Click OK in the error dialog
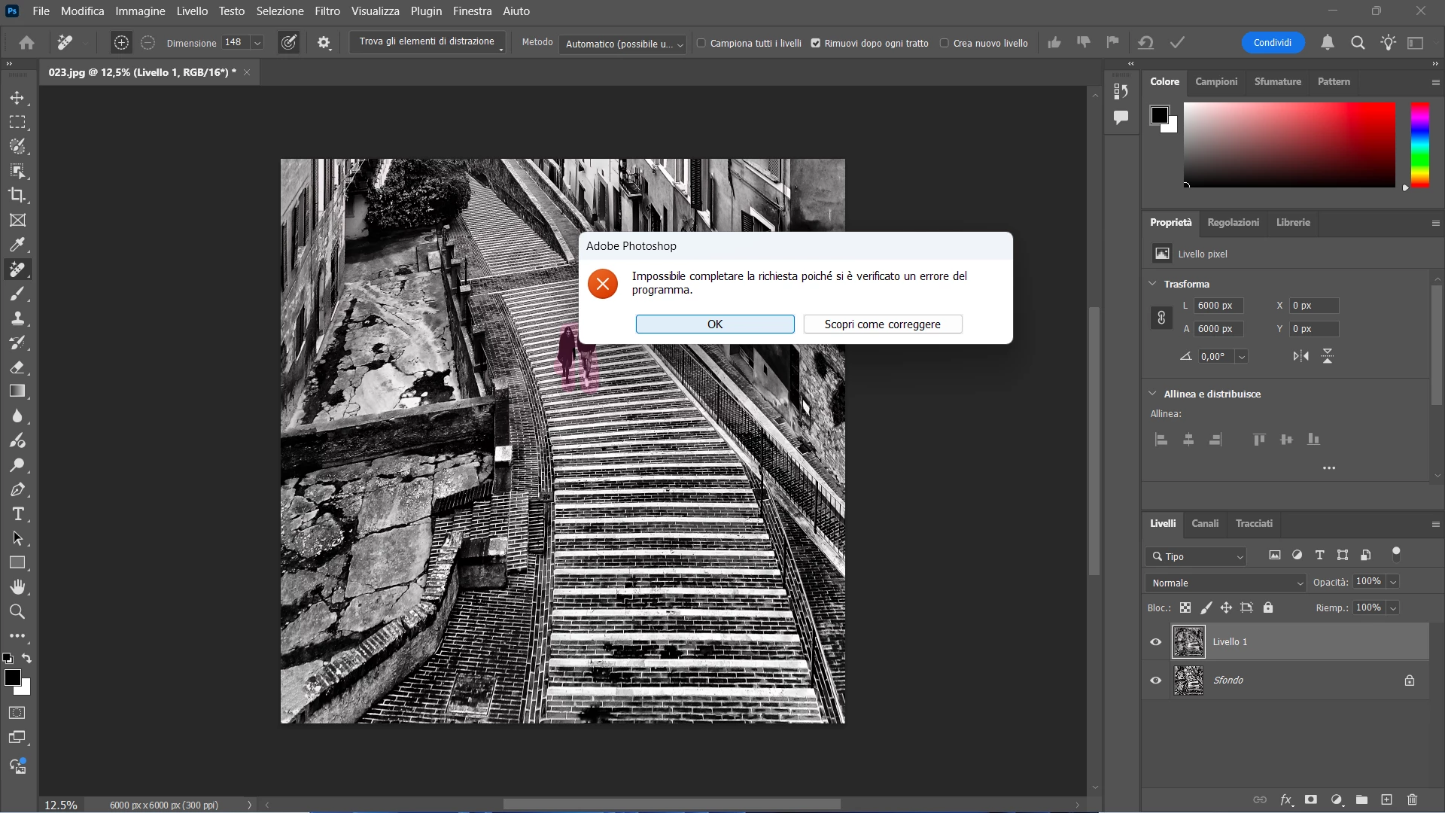The width and height of the screenshot is (1445, 813). pos(714,324)
